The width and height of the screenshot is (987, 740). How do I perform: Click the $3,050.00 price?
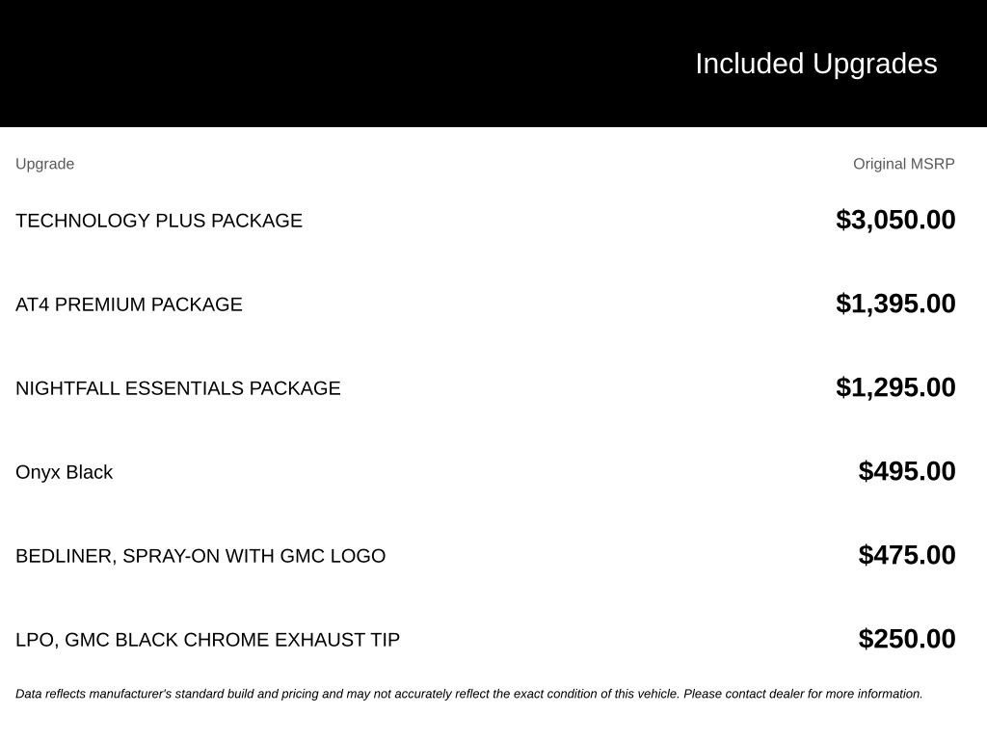pos(895,221)
